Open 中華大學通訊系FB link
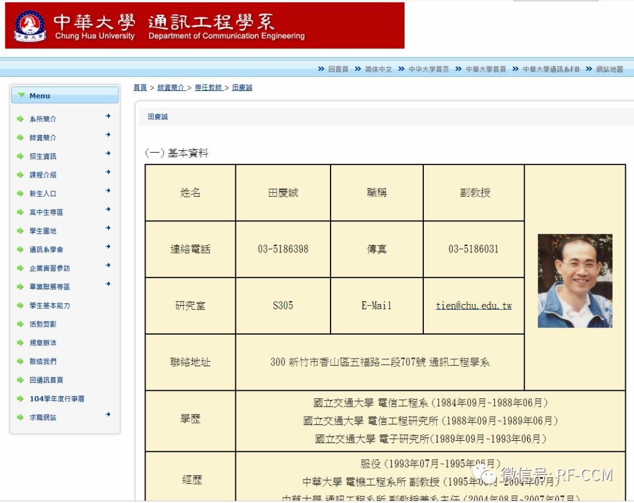The image size is (634, 503). pyautogui.click(x=551, y=69)
